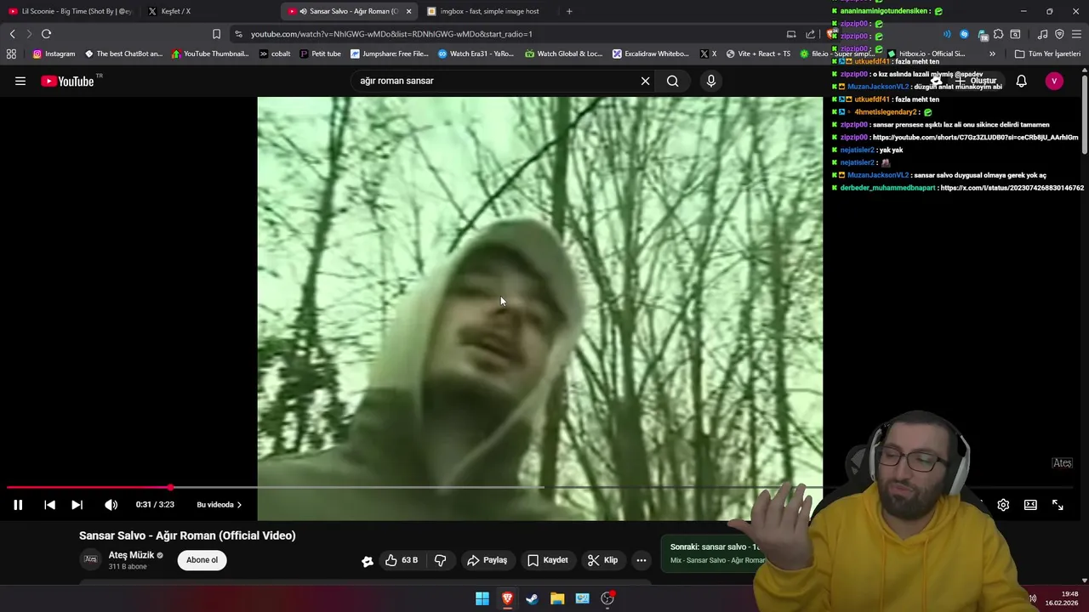View site information icon in address bar
This screenshot has width=1089, height=612.
[238, 34]
